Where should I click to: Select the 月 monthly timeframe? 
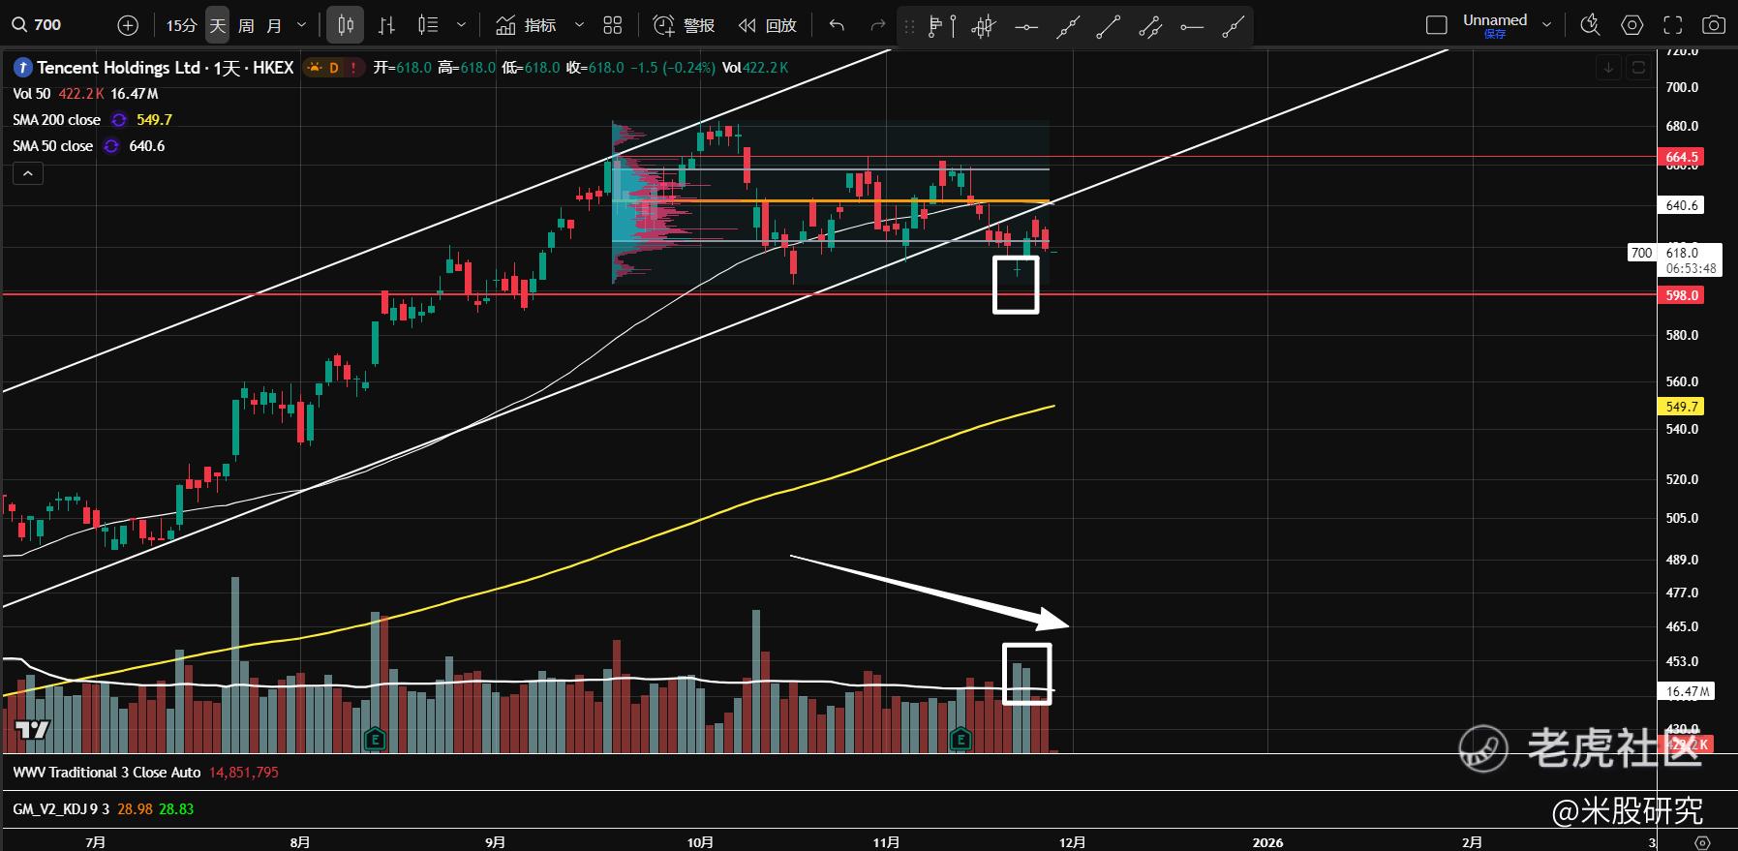(274, 25)
